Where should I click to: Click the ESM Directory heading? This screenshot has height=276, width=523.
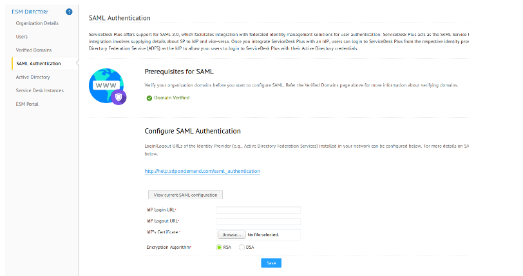30,12
